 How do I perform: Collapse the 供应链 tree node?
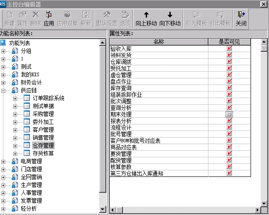point(3,91)
